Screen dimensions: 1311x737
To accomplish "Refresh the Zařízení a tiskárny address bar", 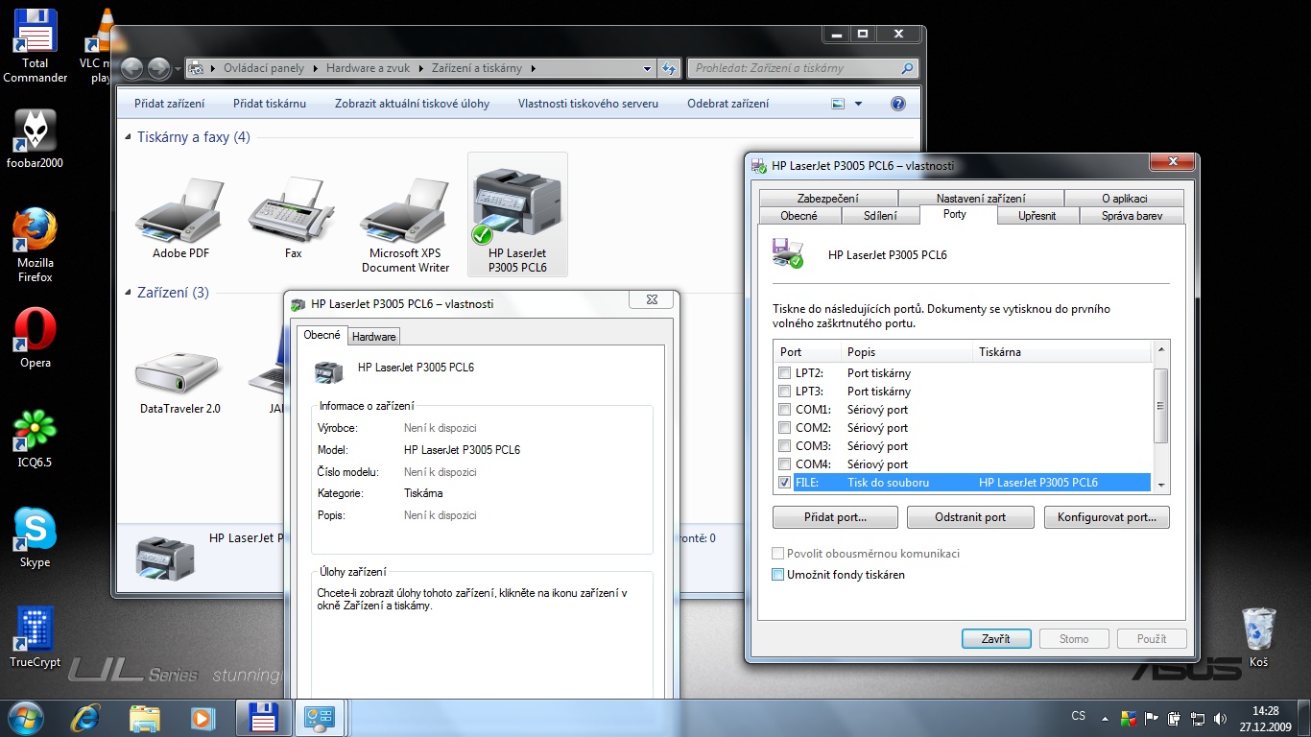I will pyautogui.click(x=669, y=68).
